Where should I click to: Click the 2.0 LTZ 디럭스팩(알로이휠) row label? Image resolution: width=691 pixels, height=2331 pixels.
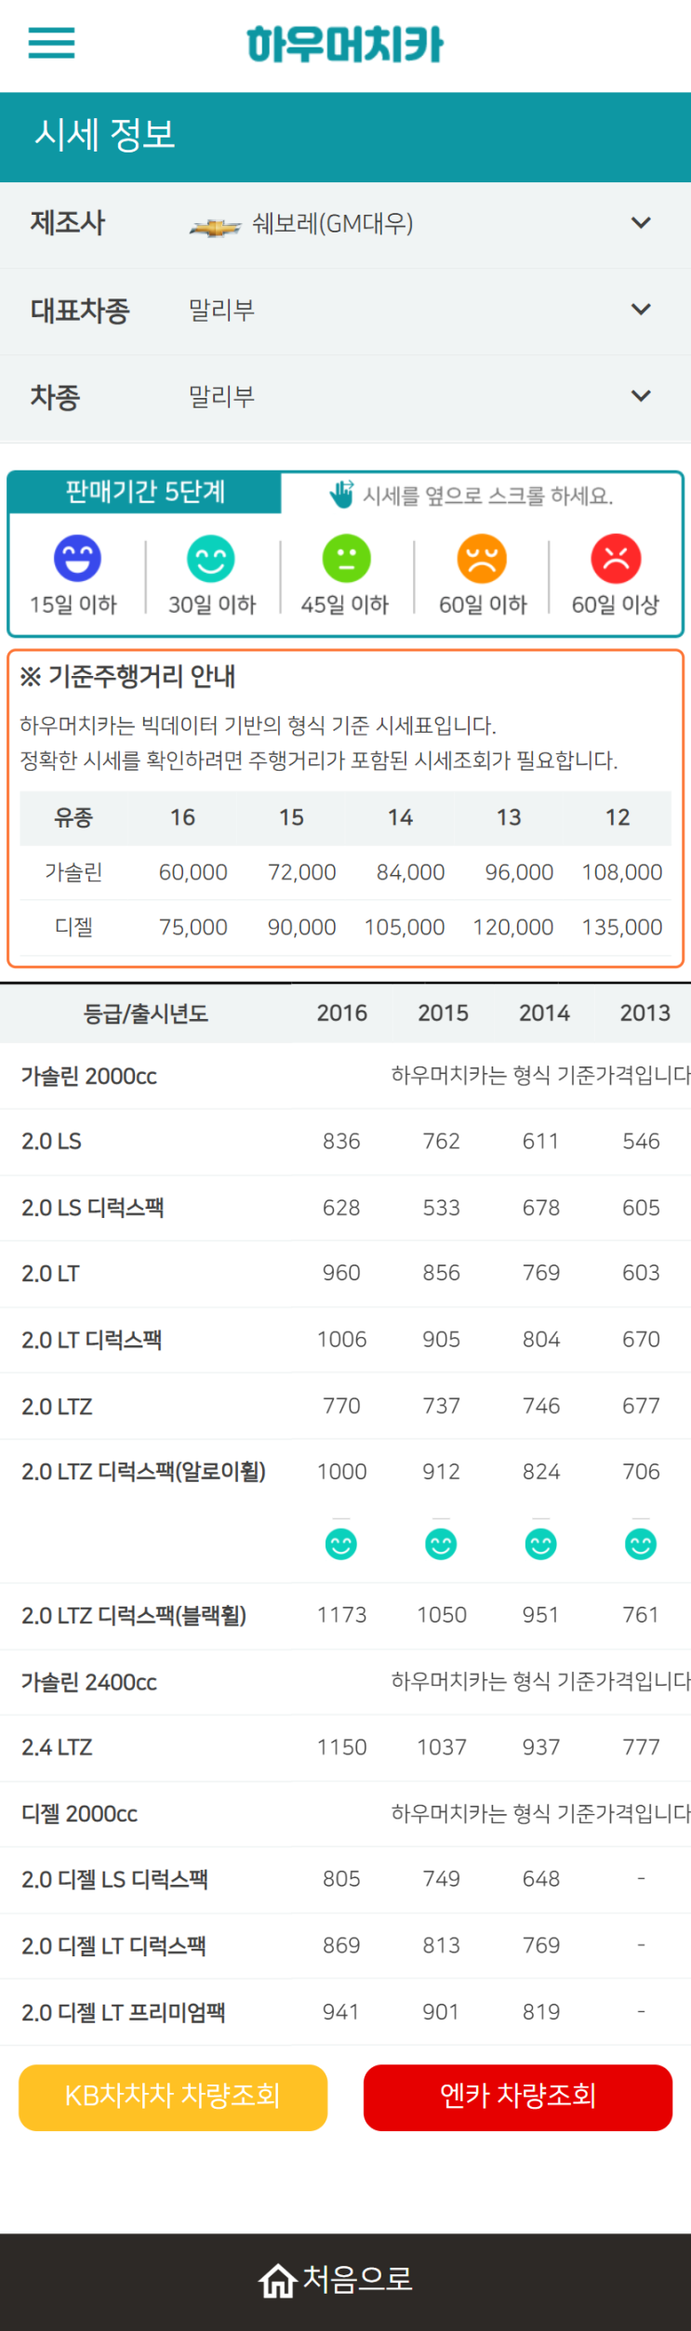pyautogui.click(x=144, y=1472)
